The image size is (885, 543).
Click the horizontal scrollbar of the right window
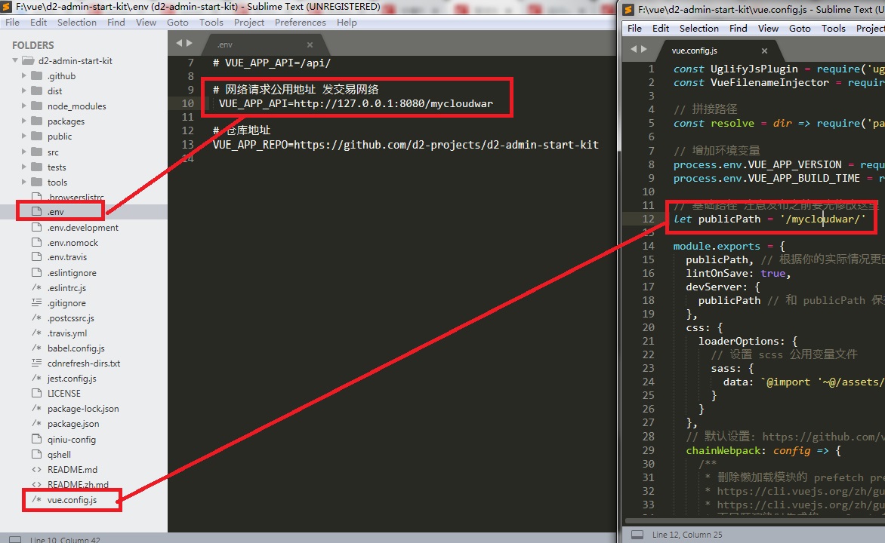click(x=755, y=520)
